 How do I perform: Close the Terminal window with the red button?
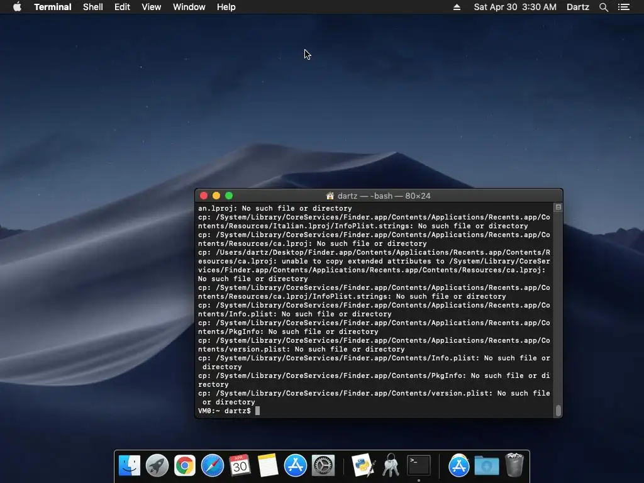pyautogui.click(x=204, y=196)
